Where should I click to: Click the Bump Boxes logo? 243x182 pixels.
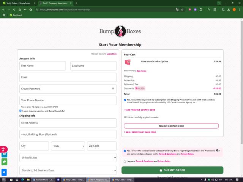coord(120,31)
